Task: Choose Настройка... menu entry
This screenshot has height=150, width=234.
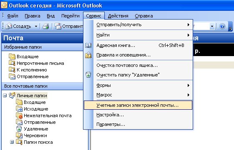Action: [138, 115]
